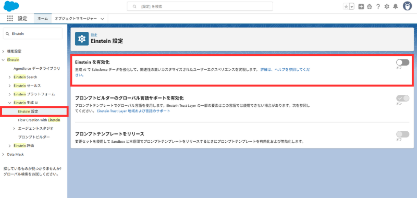Viewport: 417px width, 198px height.
Task: Click the 設定 app name label
Action: [x=22, y=19]
